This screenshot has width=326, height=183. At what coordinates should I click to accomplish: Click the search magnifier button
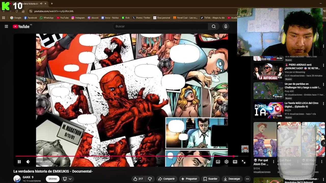coord(214,26)
